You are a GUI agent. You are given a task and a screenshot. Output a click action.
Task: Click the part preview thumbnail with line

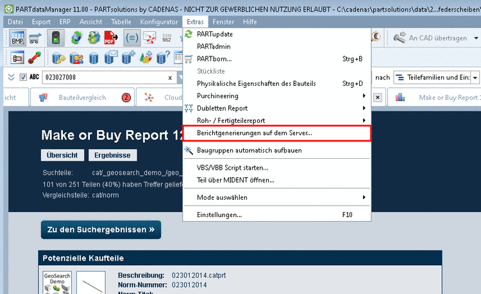pyautogui.click(x=91, y=282)
